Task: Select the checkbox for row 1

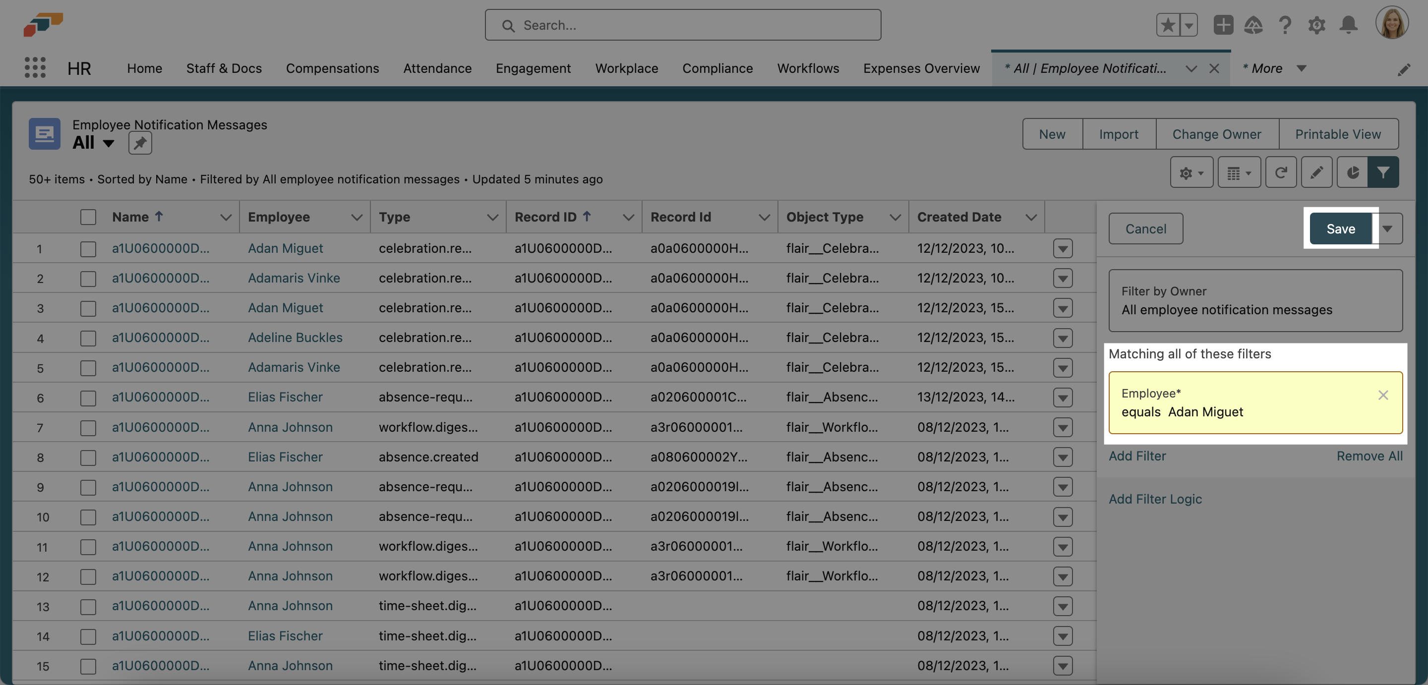Action: point(88,249)
